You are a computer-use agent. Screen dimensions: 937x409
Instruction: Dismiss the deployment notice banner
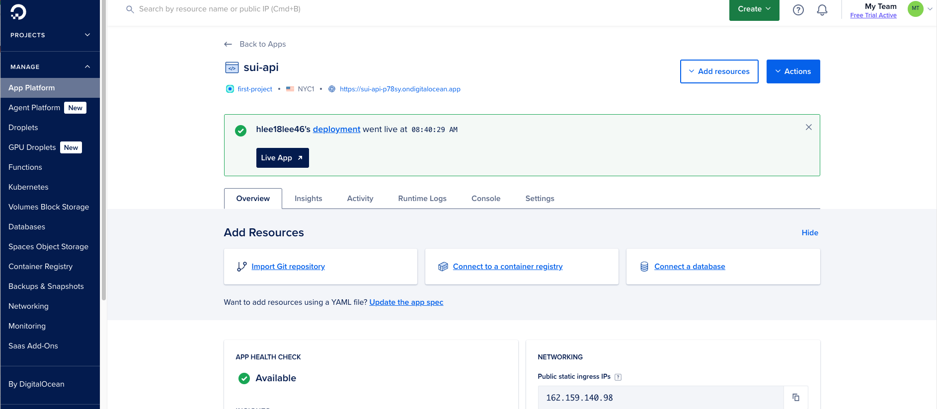click(809, 127)
